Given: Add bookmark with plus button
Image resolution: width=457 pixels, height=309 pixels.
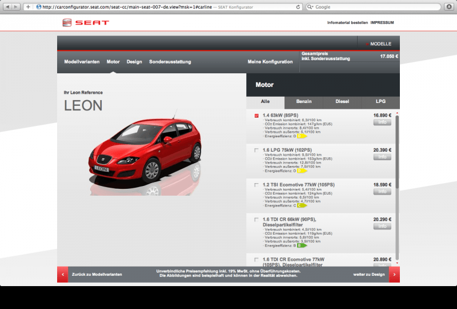Looking at the screenshot, I should tap(28, 7).
